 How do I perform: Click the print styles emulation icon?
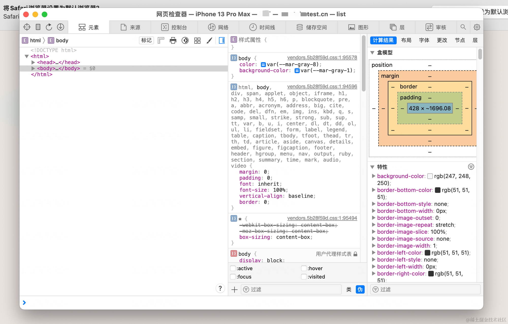(x=173, y=40)
